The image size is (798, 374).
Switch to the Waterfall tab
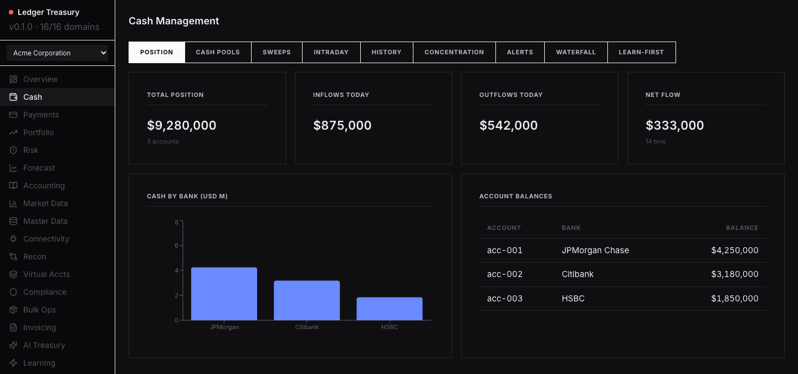(x=576, y=52)
